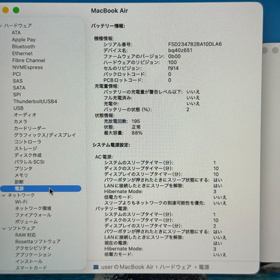Select RAW対応 under ソフトウェア
The width and height of the screenshot is (280, 280).
(26, 235)
